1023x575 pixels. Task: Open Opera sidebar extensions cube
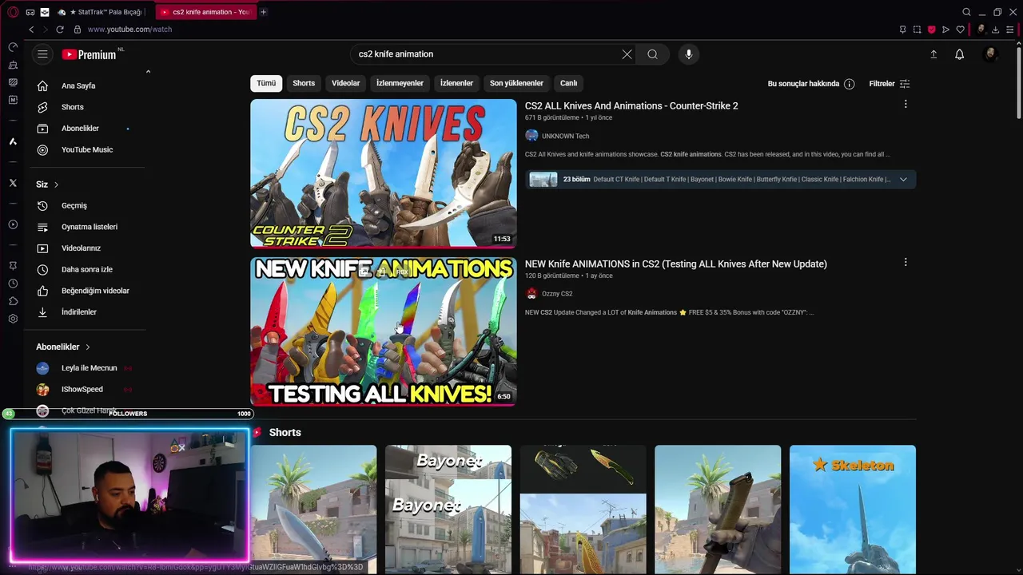coord(13,301)
